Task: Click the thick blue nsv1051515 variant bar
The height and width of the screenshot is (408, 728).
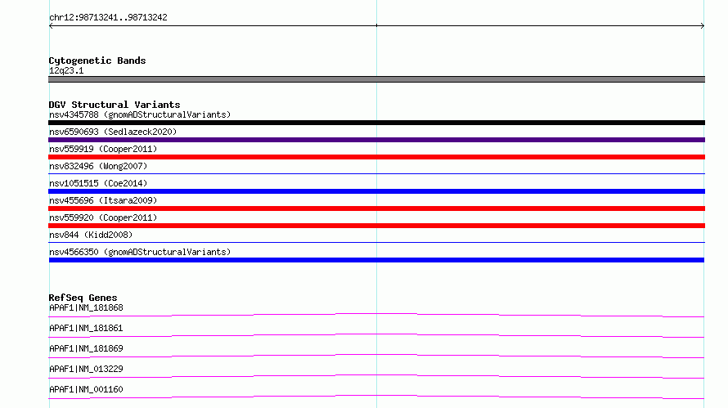Action: (376, 191)
